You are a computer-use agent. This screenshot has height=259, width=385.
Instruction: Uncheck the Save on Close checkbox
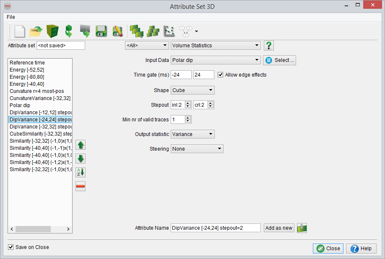click(11, 247)
